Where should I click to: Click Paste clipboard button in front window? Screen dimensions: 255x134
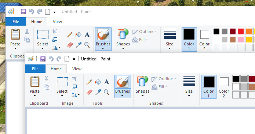34,82
